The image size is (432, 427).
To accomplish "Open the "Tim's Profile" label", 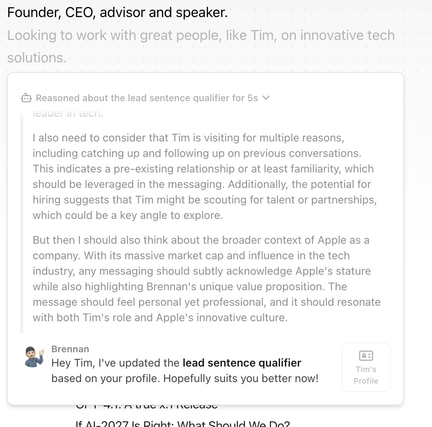I will 366,375.
